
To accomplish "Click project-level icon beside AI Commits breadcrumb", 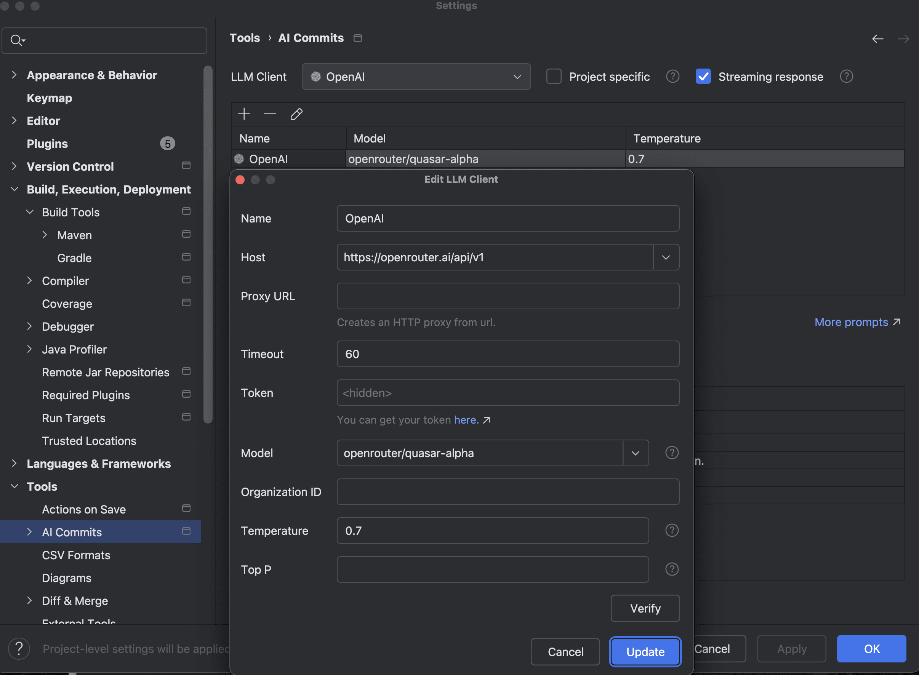I will click(357, 38).
